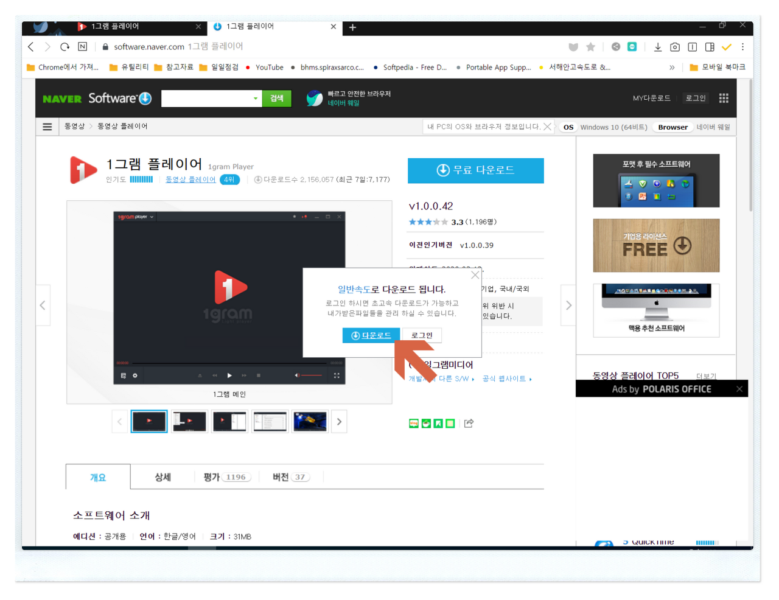
Task: Close the second 1그램 플레이어 tab
Action: pos(333,27)
